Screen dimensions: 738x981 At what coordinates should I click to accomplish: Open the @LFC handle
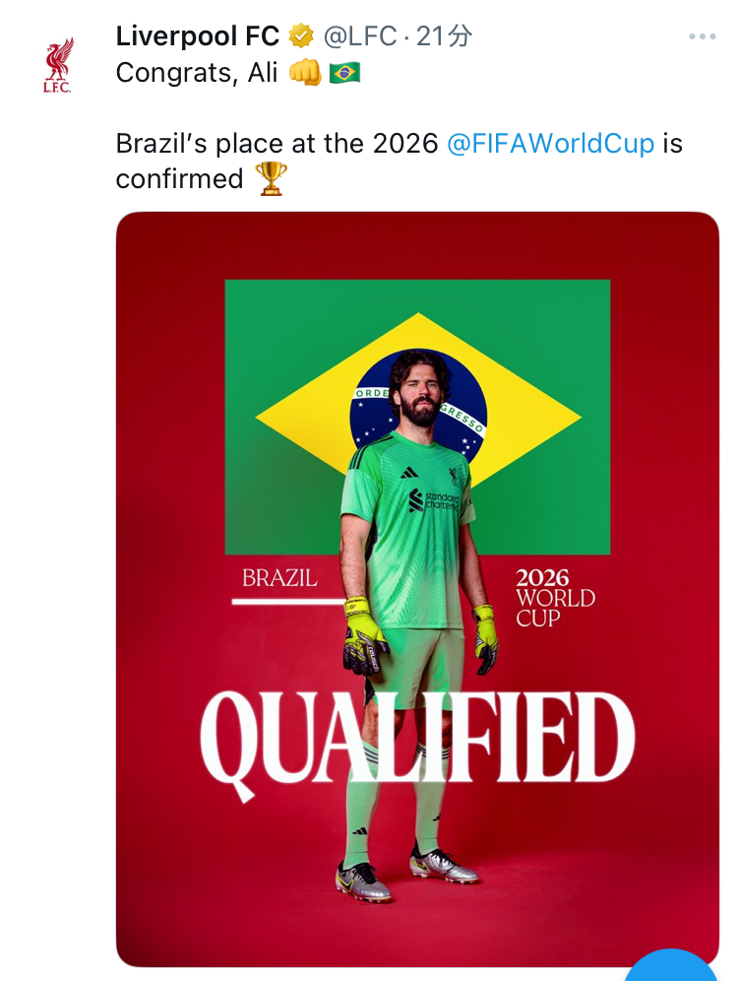[x=360, y=36]
